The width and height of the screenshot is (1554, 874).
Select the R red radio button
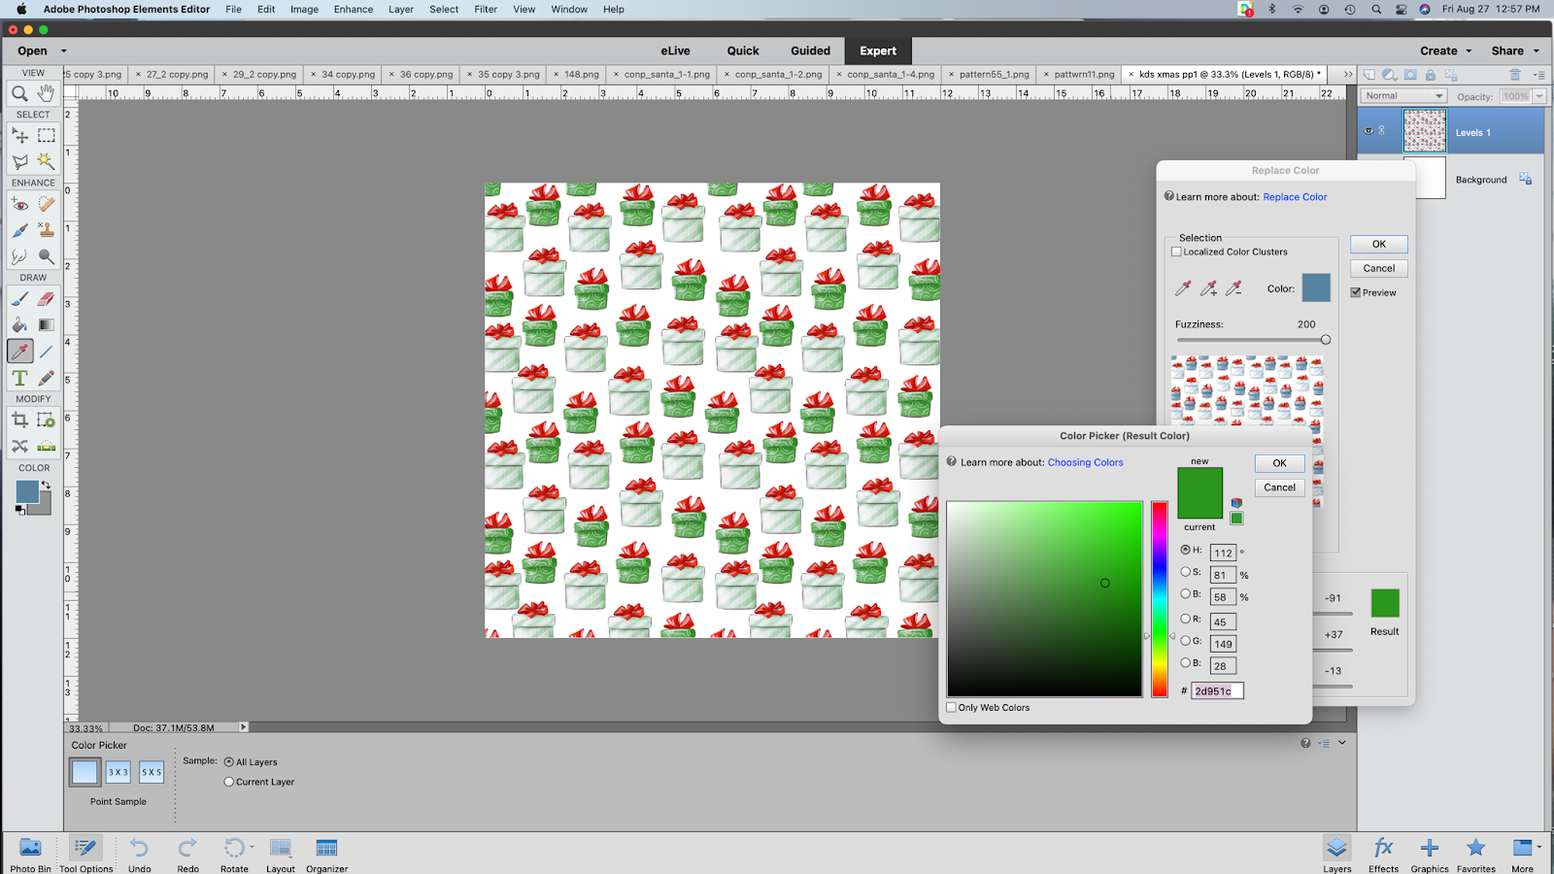pos(1185,619)
